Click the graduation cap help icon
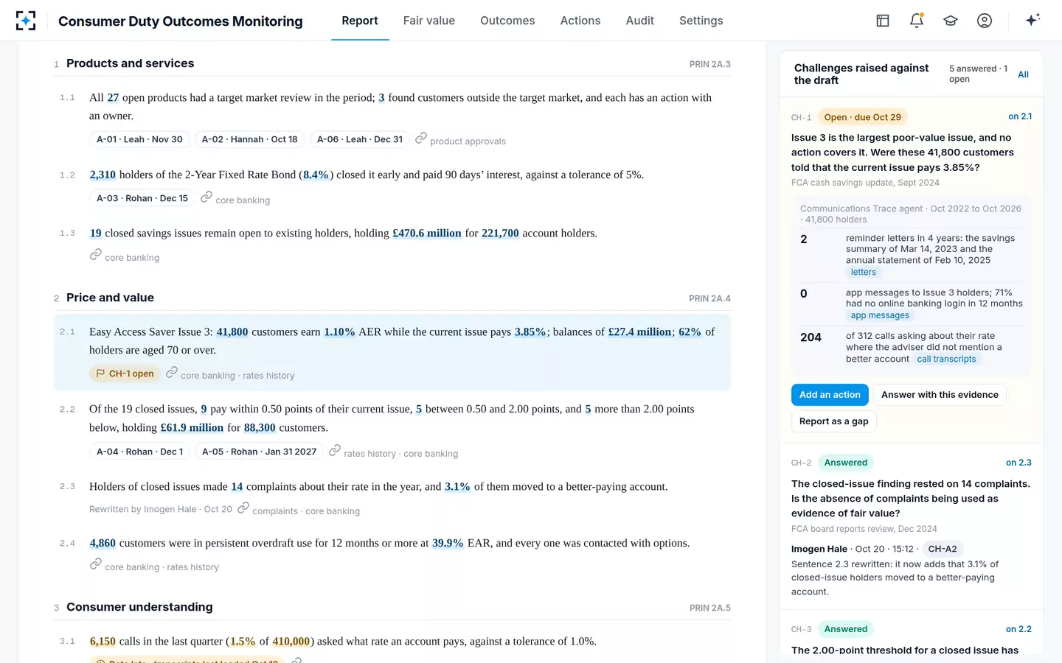The height and width of the screenshot is (663, 1062). click(951, 21)
